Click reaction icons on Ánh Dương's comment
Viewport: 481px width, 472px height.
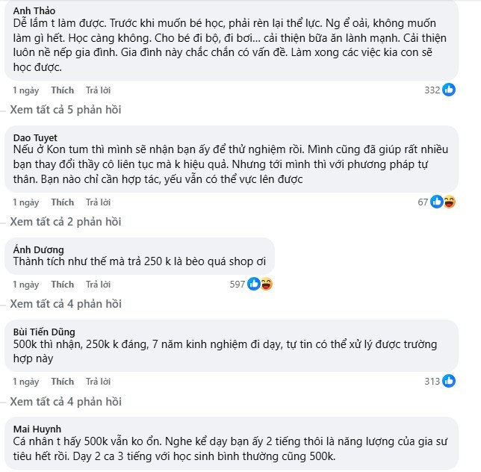259,284
